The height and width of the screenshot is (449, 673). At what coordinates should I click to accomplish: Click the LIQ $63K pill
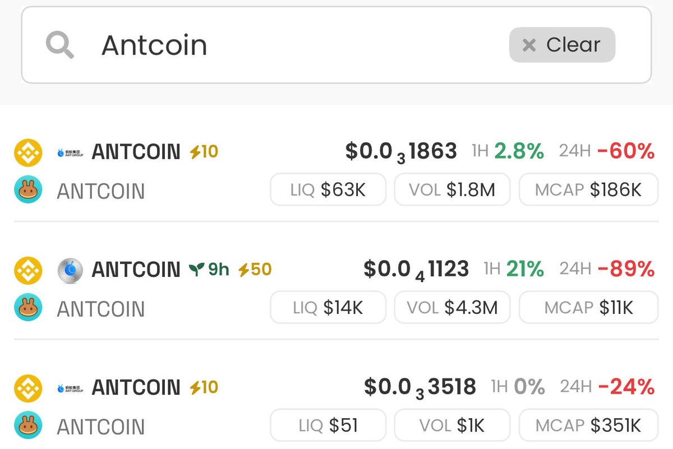coord(328,190)
